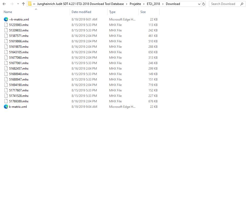Image resolution: width=249 pixels, height=199 pixels.
Task: Navigate to the Projekte breadcrumb
Action: pos(135,4)
